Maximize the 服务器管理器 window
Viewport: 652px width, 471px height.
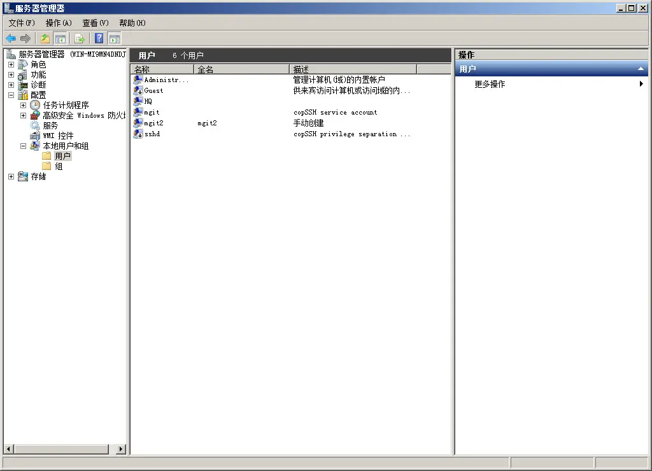(x=632, y=8)
